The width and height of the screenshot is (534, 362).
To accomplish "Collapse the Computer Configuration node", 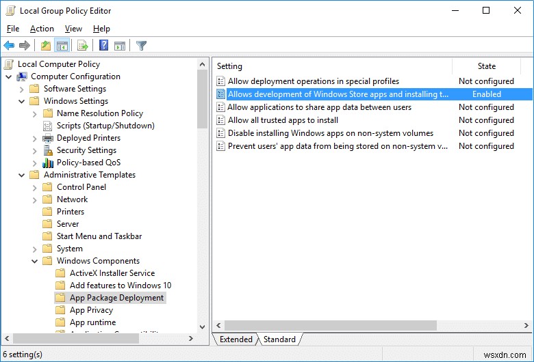I will click(9, 76).
